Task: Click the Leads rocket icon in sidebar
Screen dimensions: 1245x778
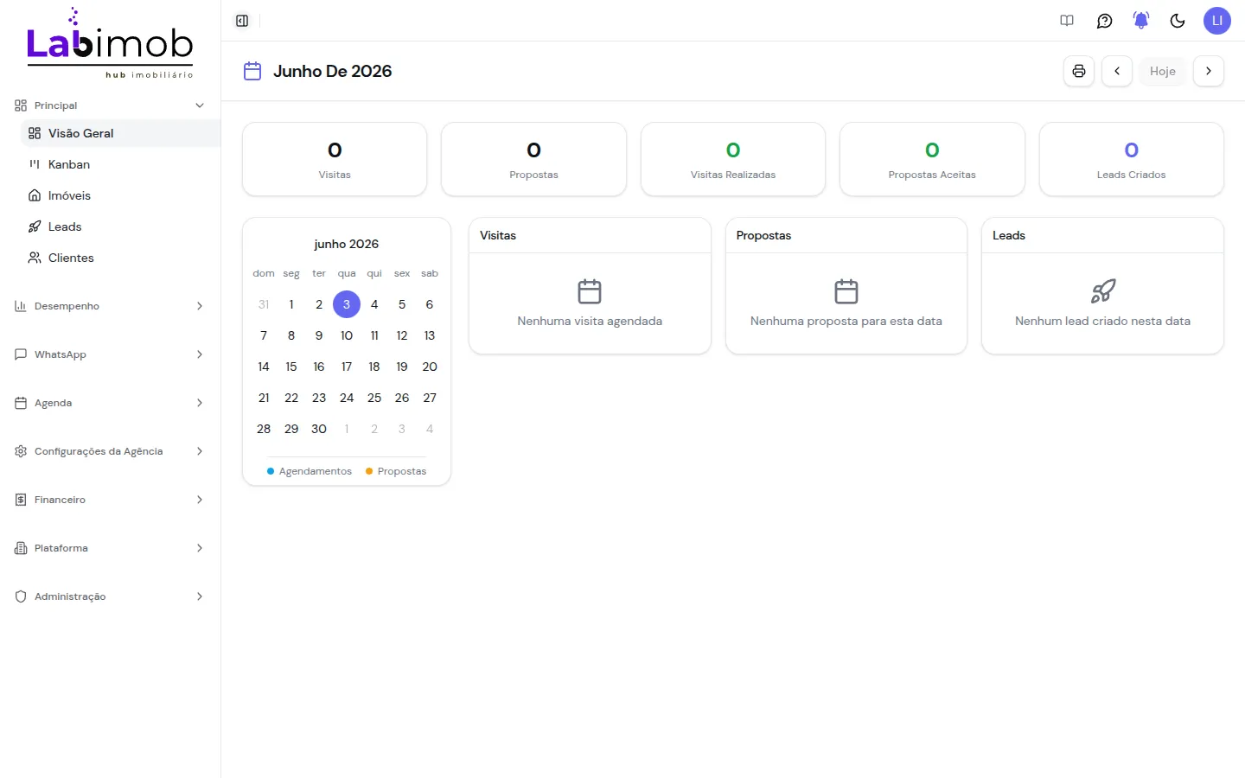Action: (x=35, y=226)
